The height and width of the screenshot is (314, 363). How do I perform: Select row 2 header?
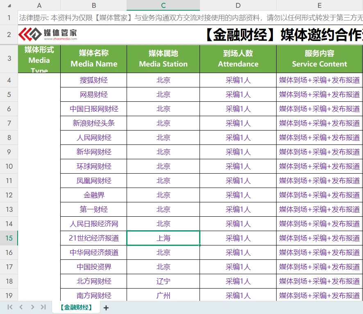coord(9,34)
